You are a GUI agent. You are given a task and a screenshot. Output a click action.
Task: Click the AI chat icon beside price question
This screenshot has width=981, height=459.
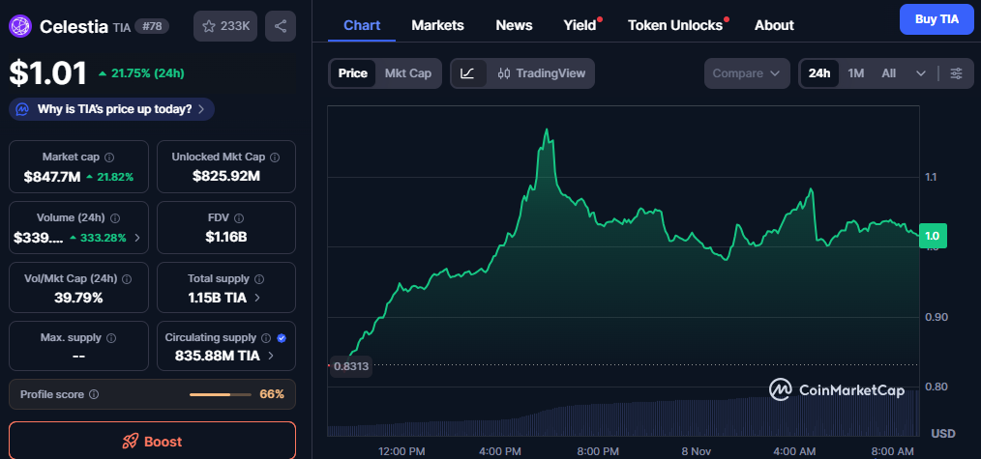pyautogui.click(x=22, y=109)
